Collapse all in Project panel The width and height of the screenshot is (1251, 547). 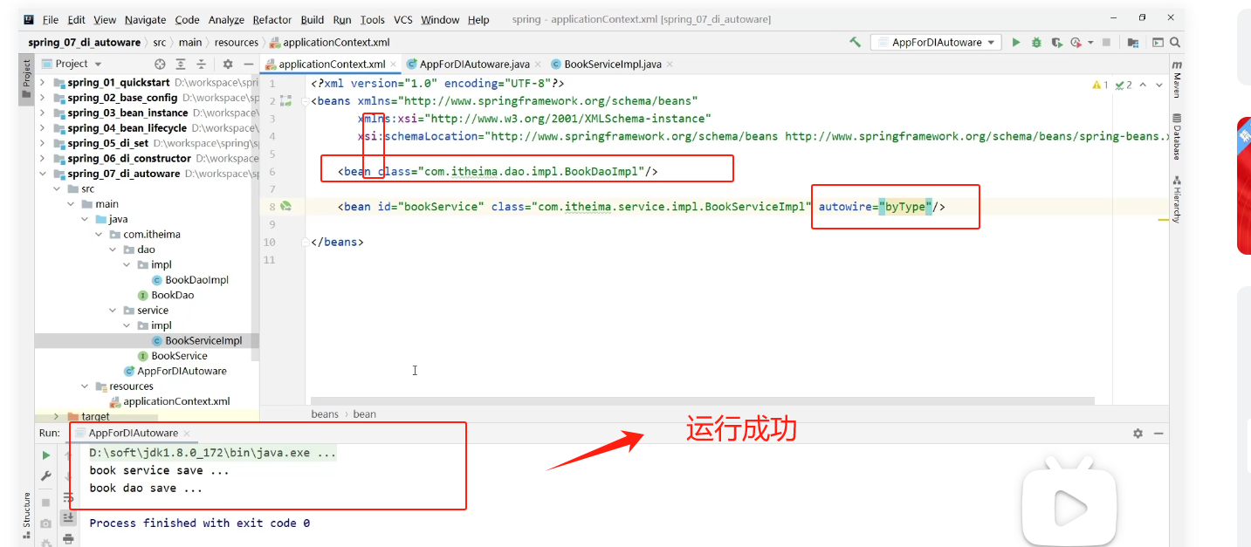(201, 64)
